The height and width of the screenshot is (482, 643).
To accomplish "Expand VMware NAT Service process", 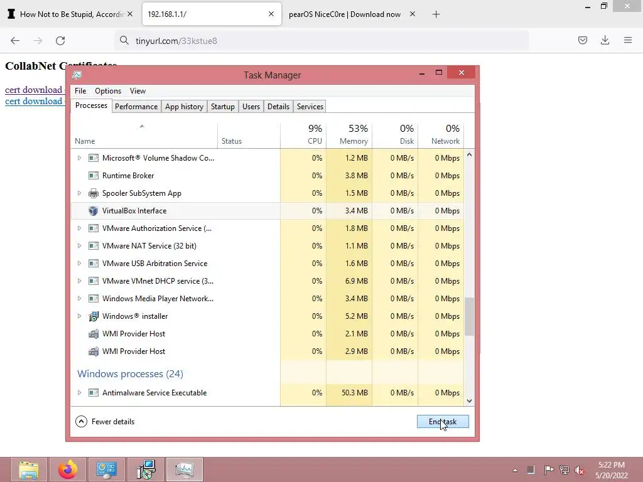I will tap(79, 246).
